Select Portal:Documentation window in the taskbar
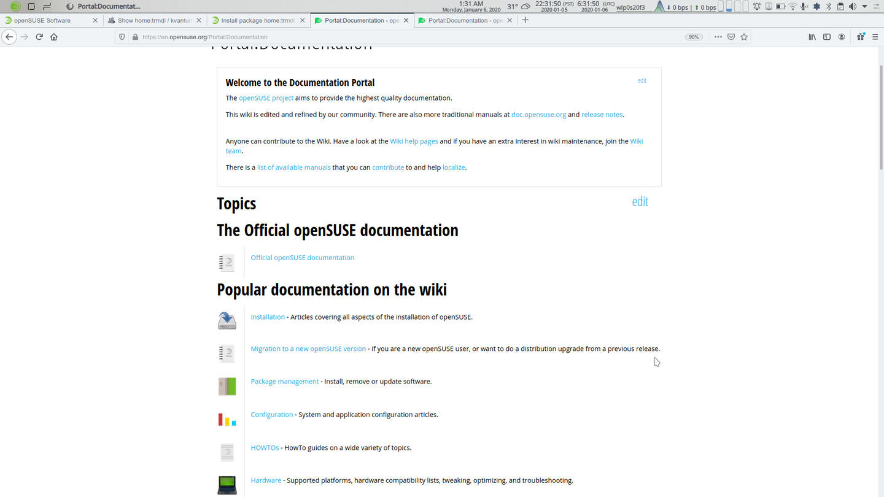 103,7
